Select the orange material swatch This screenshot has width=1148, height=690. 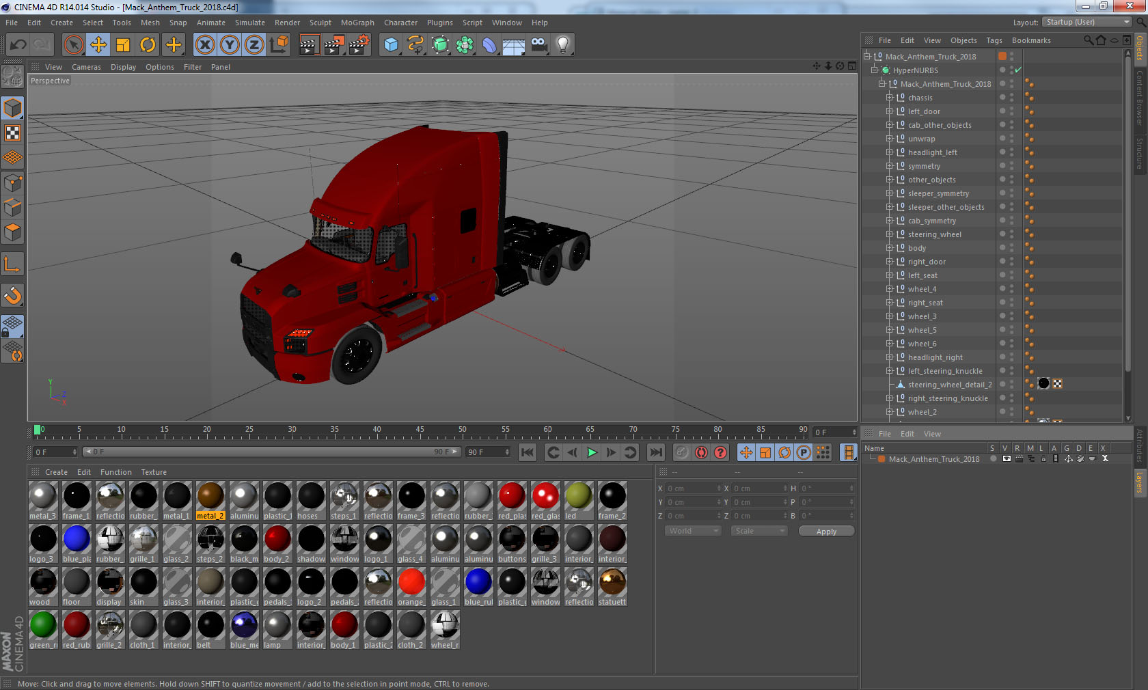(x=411, y=587)
